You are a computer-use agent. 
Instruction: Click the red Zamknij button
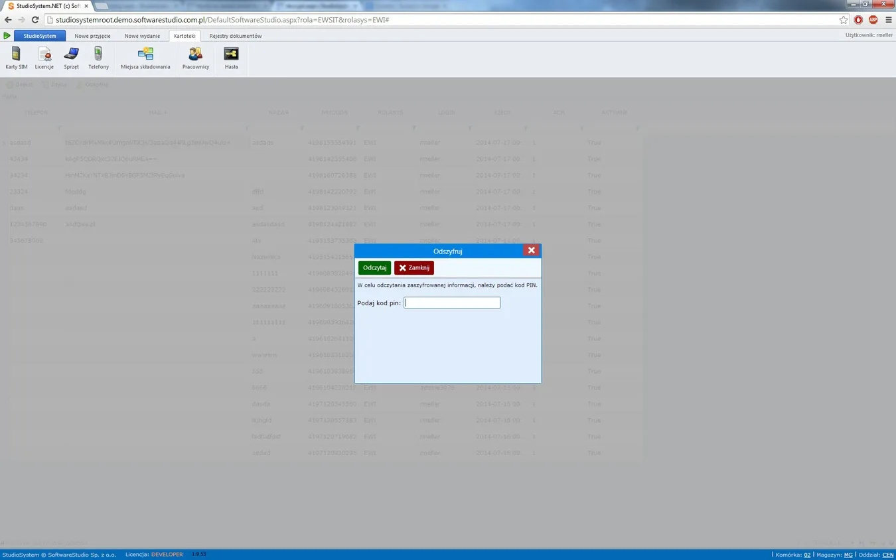point(413,267)
